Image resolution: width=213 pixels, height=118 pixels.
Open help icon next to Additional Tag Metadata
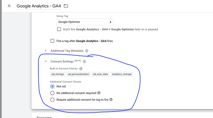pos(87,51)
